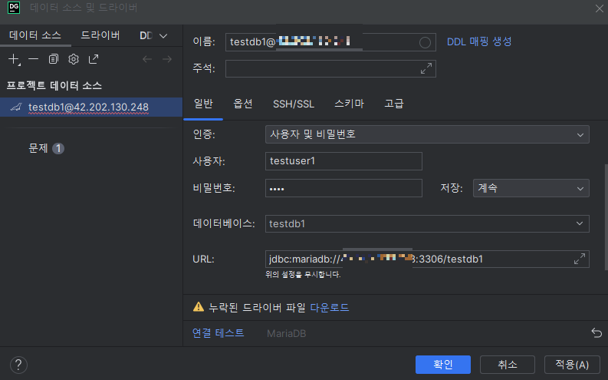The height and width of the screenshot is (380, 608).
Task: Select testdb1@42.202.130.248 data source
Action: (x=91, y=107)
